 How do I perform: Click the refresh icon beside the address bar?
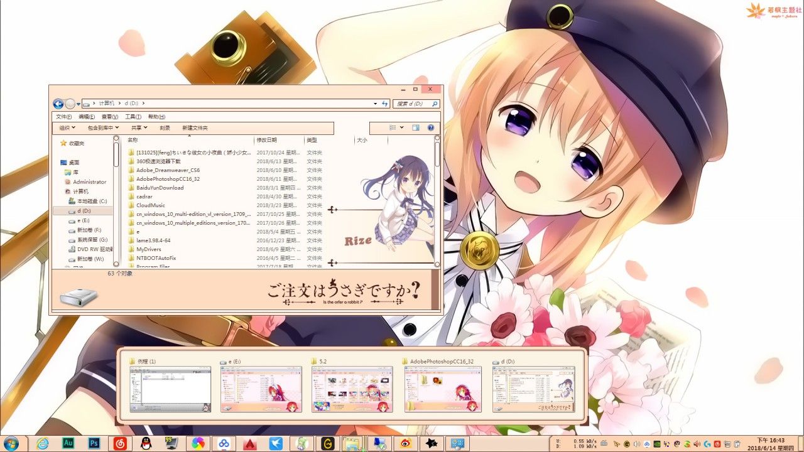(384, 104)
